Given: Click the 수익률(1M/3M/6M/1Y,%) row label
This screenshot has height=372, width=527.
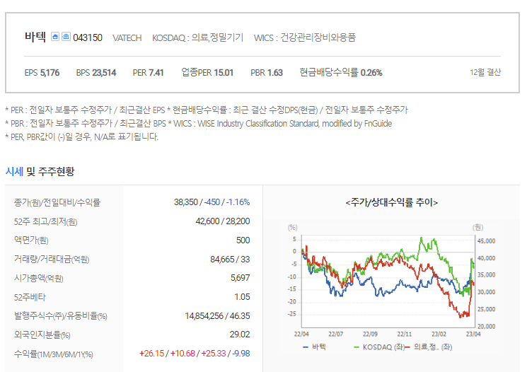Looking at the screenshot, I should 54,354.
